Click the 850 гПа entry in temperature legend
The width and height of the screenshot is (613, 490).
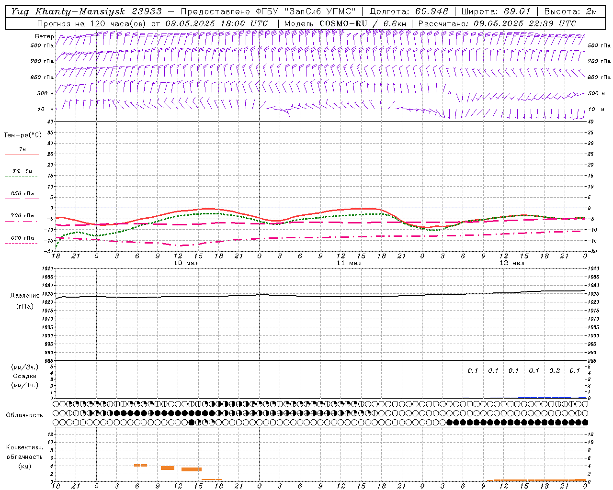tap(23, 194)
